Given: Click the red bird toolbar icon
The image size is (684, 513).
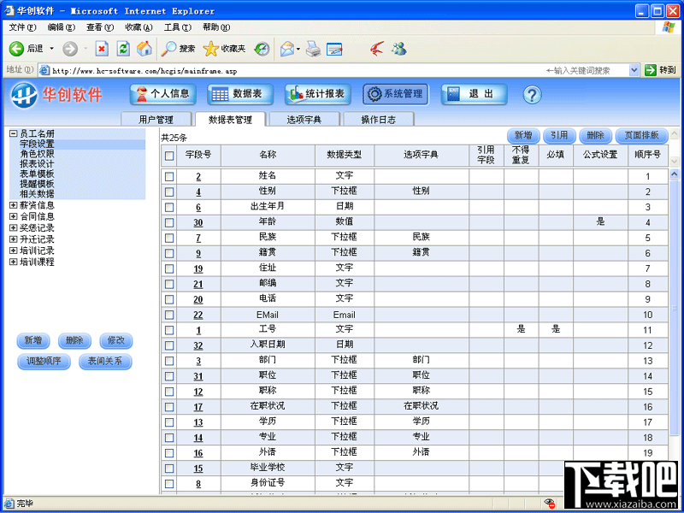Looking at the screenshot, I should point(377,49).
